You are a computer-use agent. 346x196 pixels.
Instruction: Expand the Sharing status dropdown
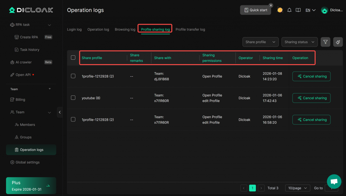[299, 42]
